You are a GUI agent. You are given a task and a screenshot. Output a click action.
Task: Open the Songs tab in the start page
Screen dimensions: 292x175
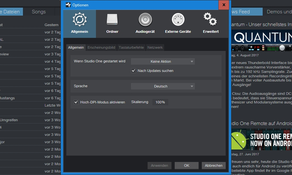tap(39, 12)
